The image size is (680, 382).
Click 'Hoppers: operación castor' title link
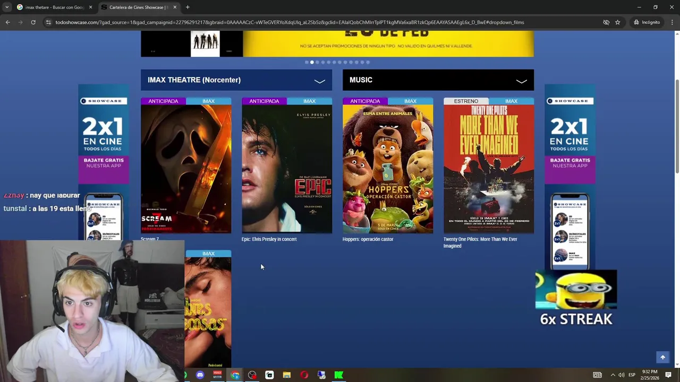pos(368,239)
